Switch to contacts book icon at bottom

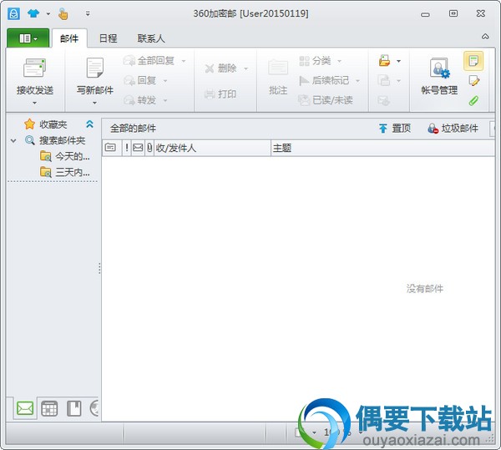click(73, 408)
